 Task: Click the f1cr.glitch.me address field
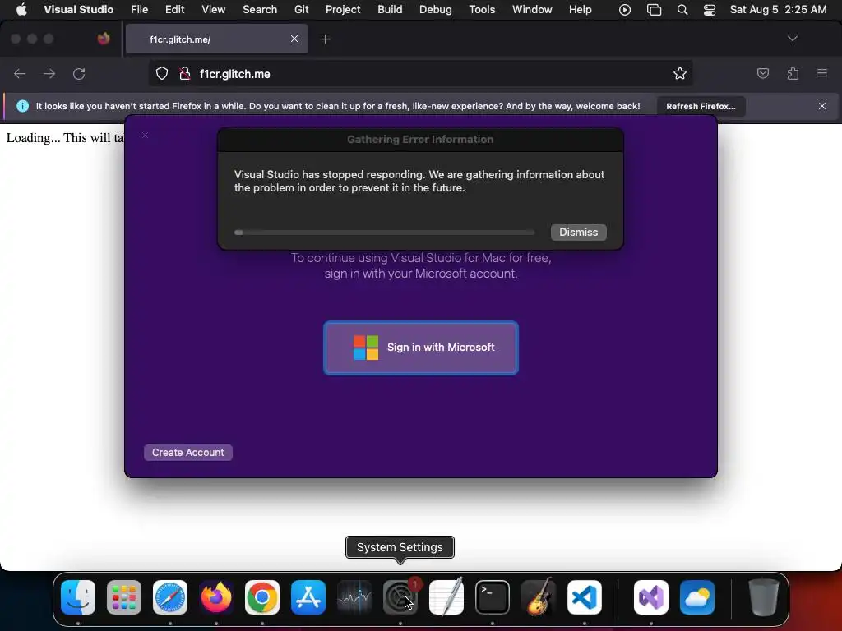coord(420,73)
